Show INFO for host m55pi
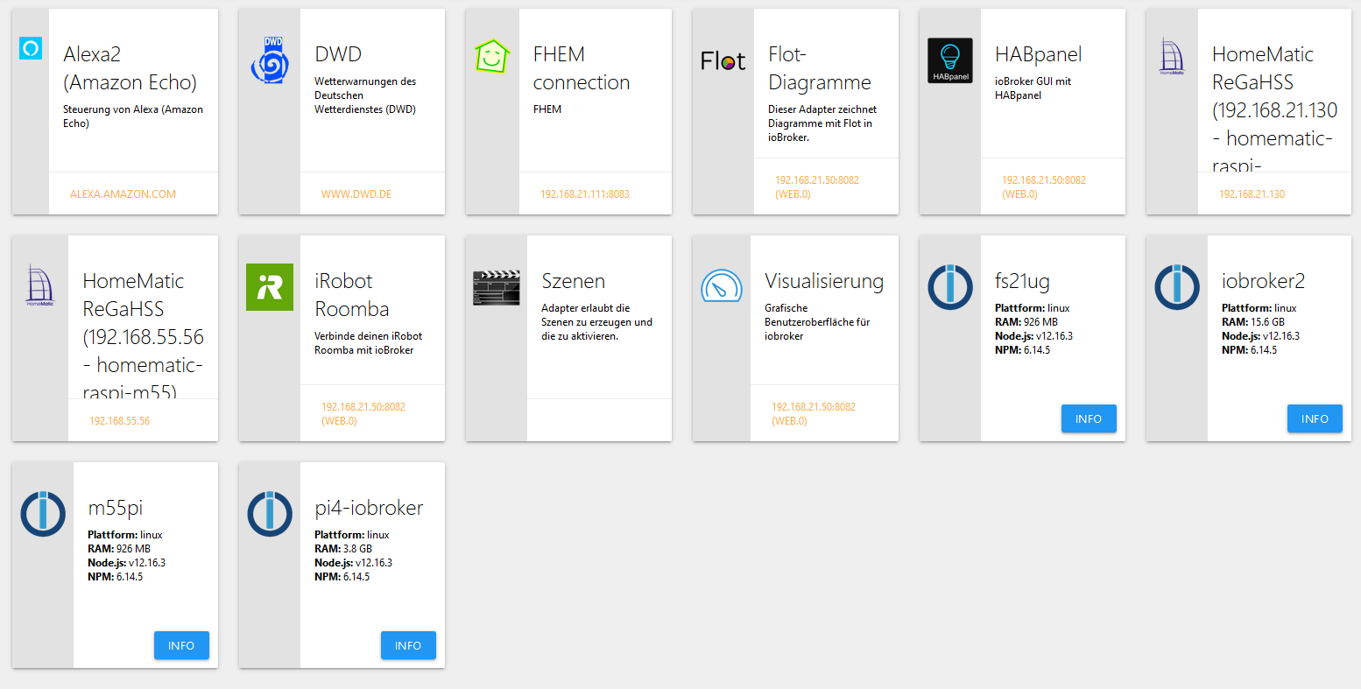 tap(181, 645)
